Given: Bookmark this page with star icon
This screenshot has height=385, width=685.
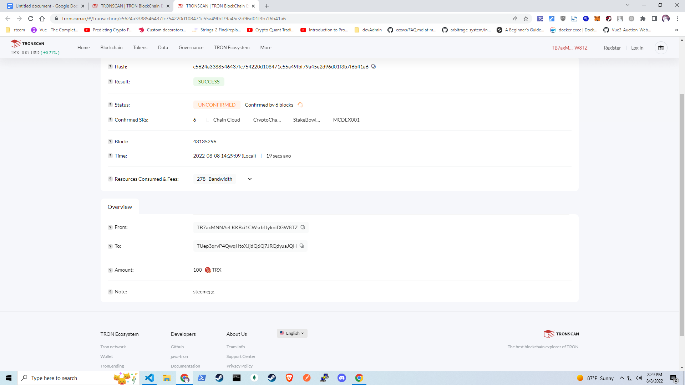Looking at the screenshot, I should [526, 19].
